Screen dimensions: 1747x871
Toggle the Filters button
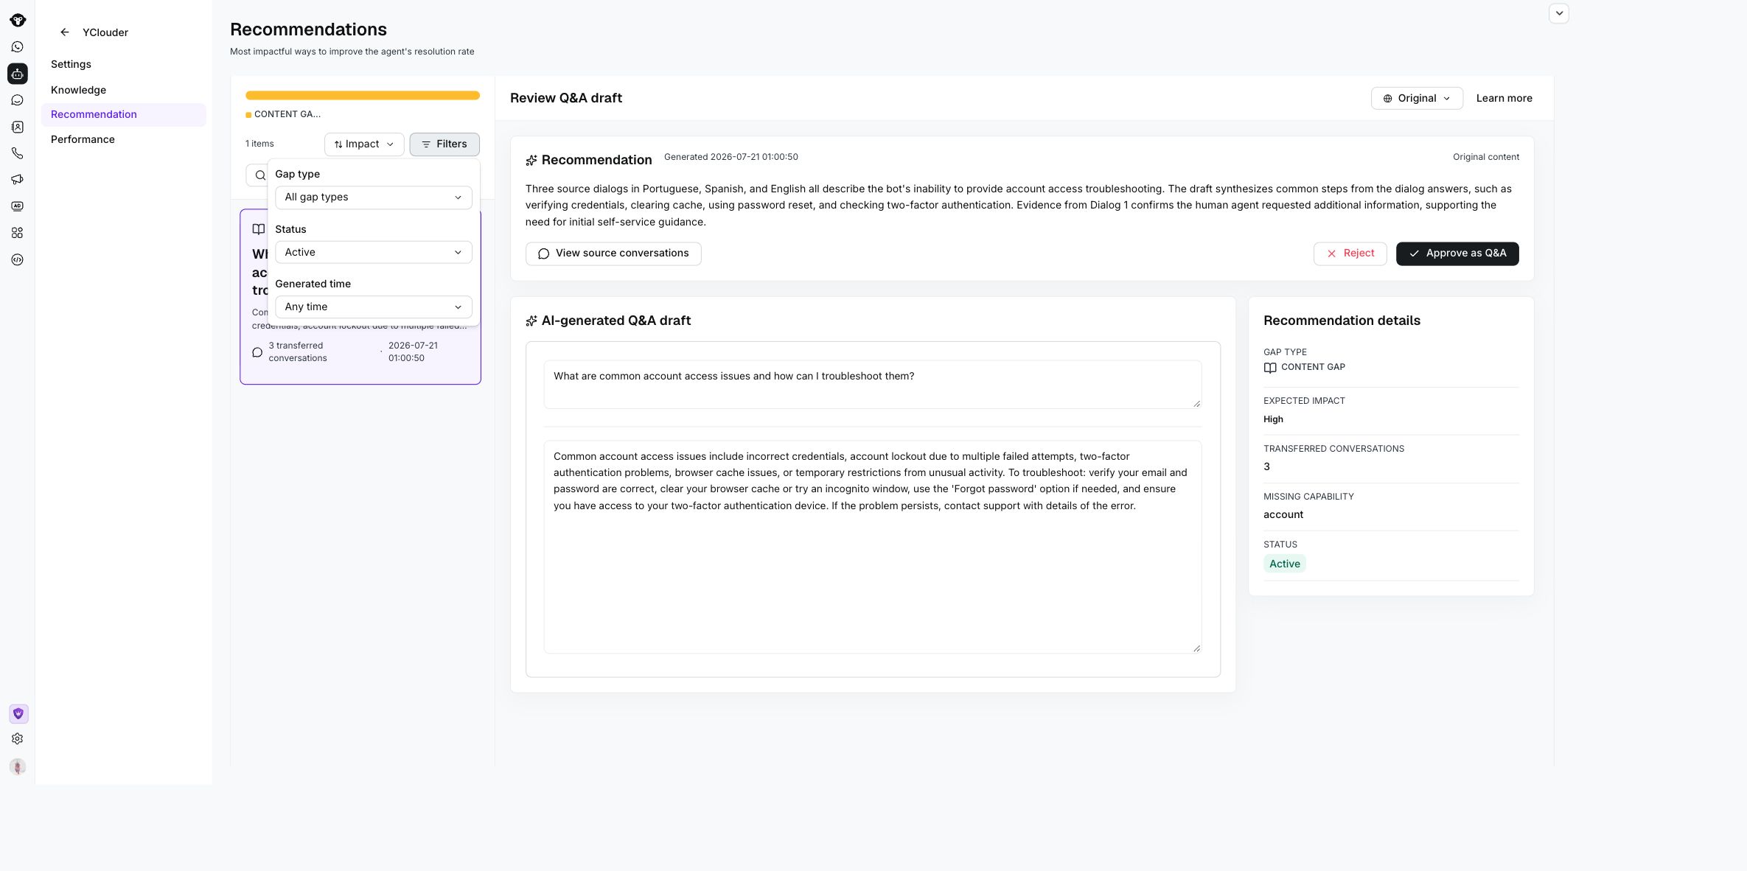pos(444,144)
